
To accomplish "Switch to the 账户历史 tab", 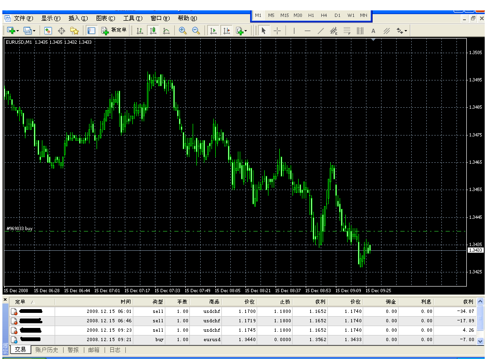I will click(x=47, y=350).
